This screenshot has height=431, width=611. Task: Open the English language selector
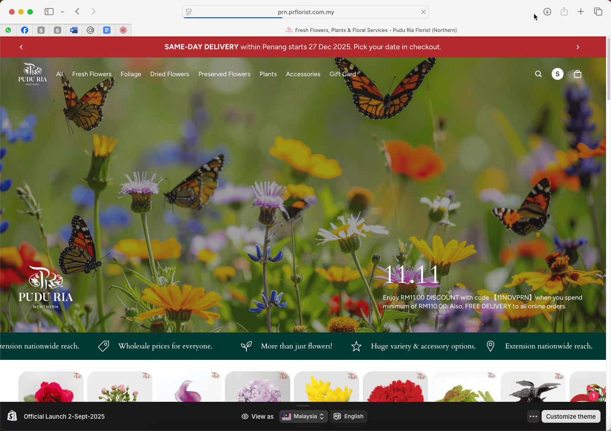tap(349, 416)
